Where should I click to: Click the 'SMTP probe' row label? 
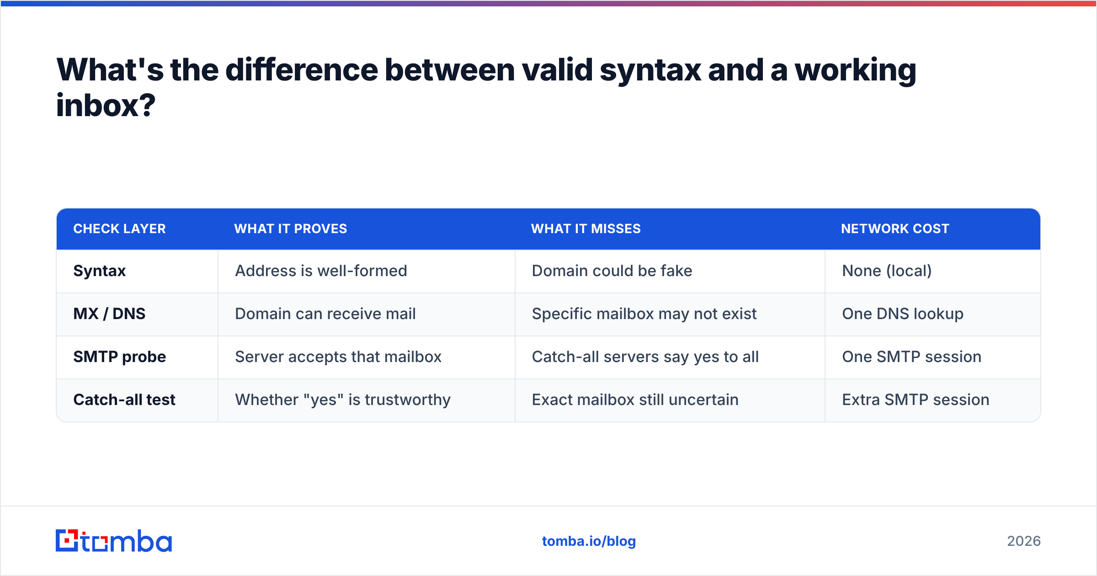point(119,357)
